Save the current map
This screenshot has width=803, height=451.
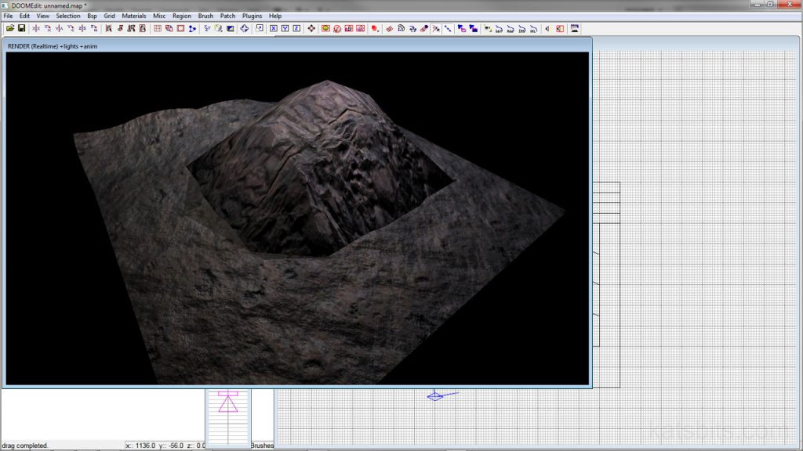[x=20, y=29]
